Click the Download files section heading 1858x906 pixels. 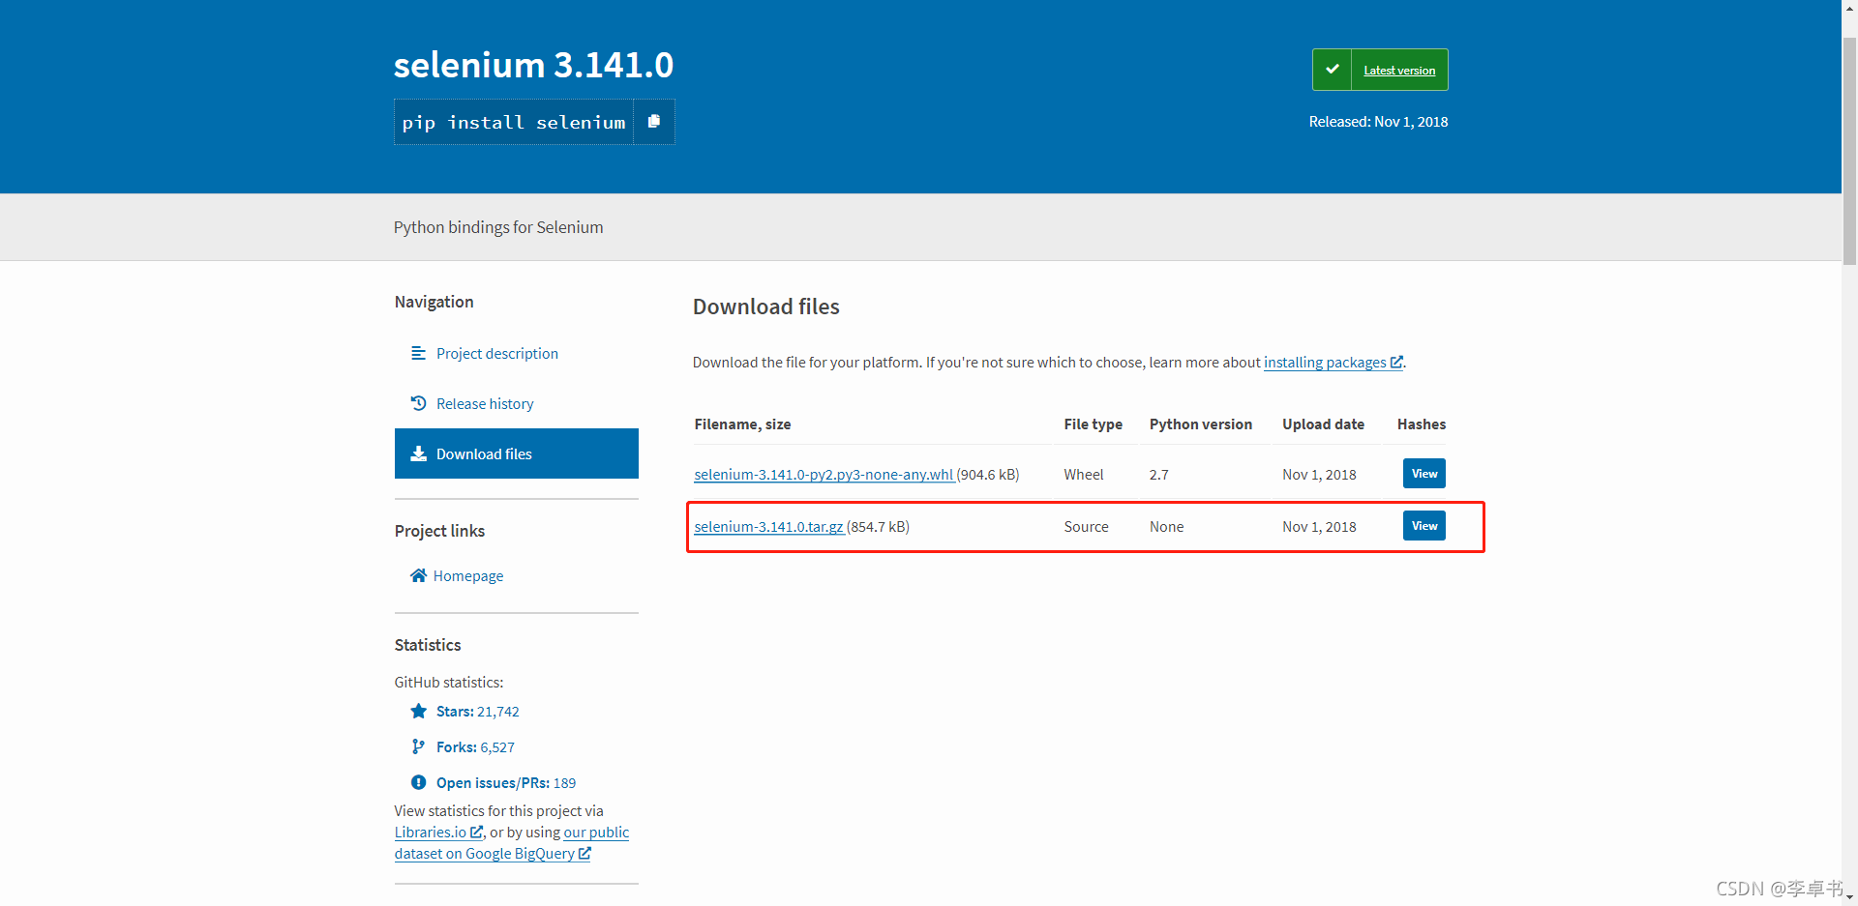point(765,307)
